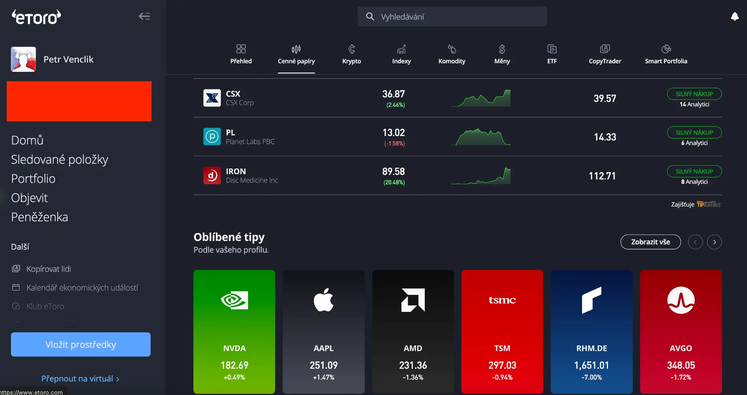Click Zobrazit vše for Oblíbené tipy
The width and height of the screenshot is (747, 395).
pos(650,242)
